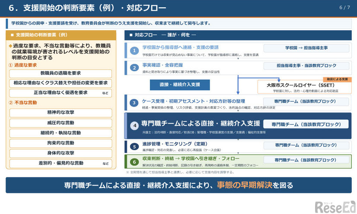Select step title ケース受理・初期アセスメント・対応方針等の整理
The width and height of the screenshot is (357, 214).
click(x=193, y=101)
